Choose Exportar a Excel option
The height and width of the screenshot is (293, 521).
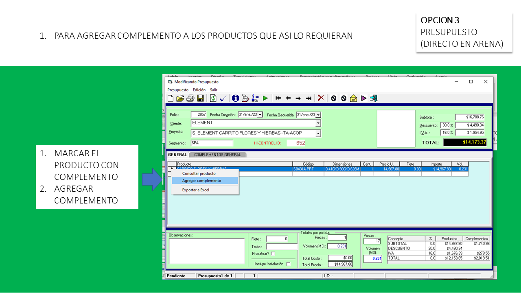(195, 190)
